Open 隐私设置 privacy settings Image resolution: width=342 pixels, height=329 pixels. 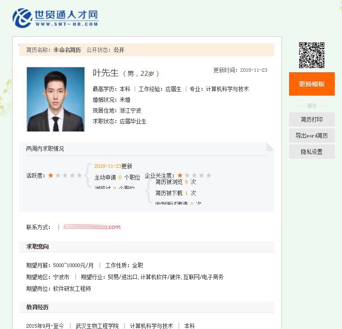pos(311,152)
